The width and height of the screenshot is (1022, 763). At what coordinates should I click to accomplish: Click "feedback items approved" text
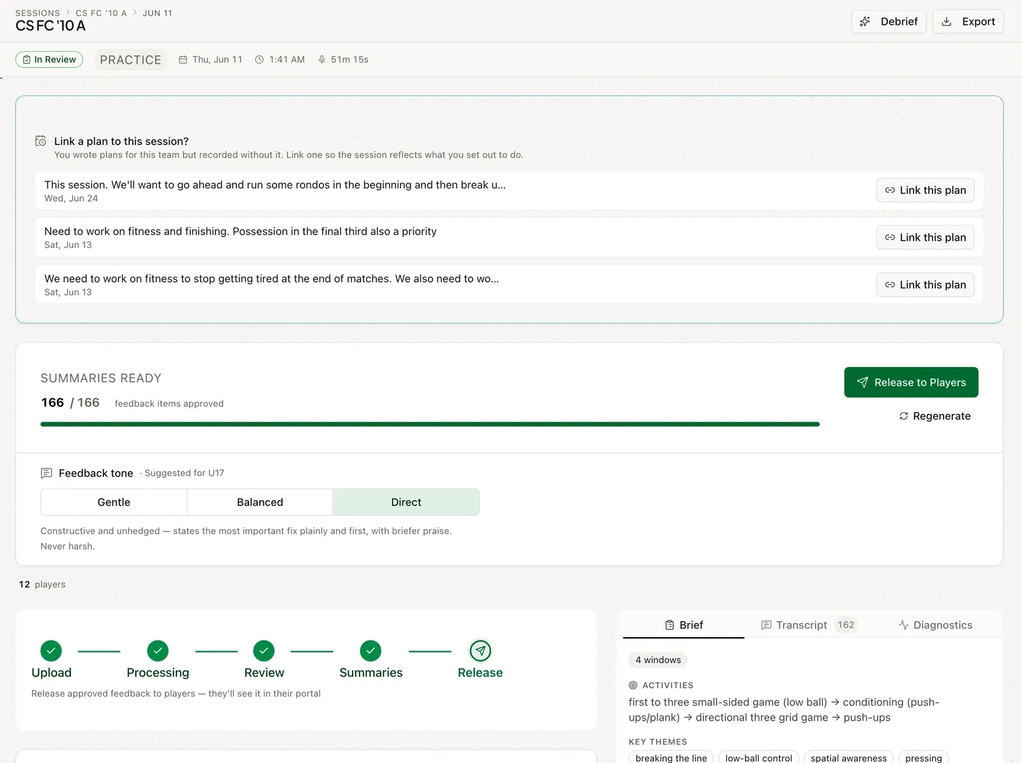coord(169,404)
